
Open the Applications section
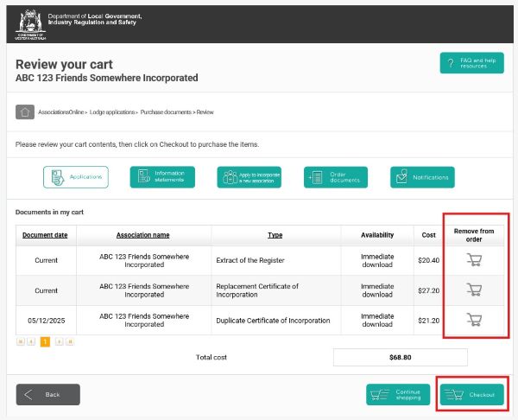(x=76, y=177)
